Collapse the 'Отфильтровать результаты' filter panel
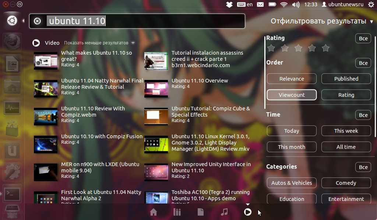Image resolution: width=377 pixels, height=220 pixels. click(x=322, y=21)
